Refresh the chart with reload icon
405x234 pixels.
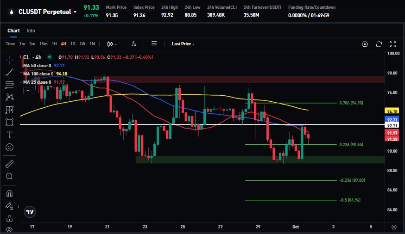(379, 44)
